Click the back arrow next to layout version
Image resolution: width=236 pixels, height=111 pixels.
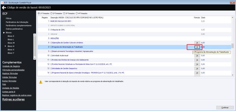coord(4,8)
